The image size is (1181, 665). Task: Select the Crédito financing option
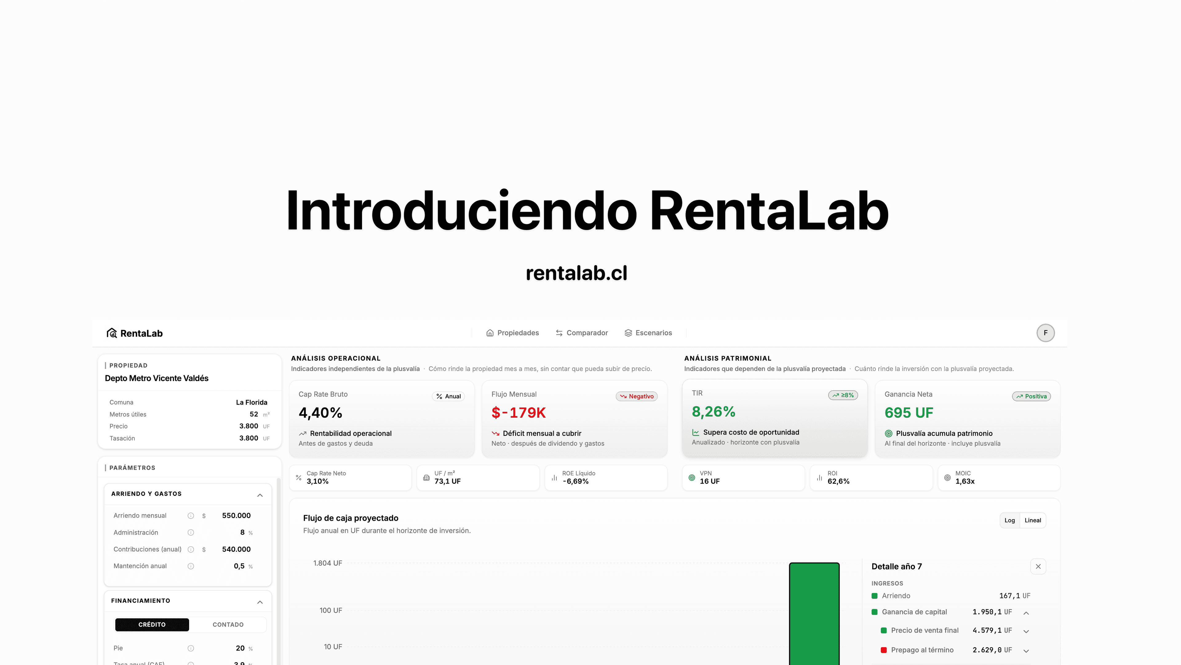[x=152, y=625]
